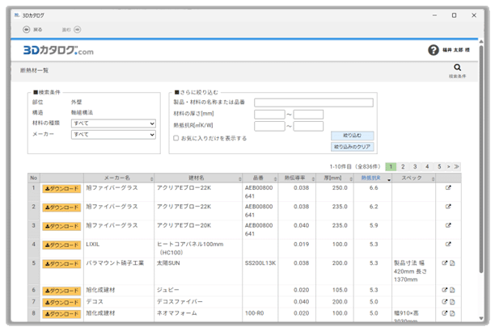Open the external link icon in row 3
Viewport: 495px width, 331px height.
tap(448, 225)
